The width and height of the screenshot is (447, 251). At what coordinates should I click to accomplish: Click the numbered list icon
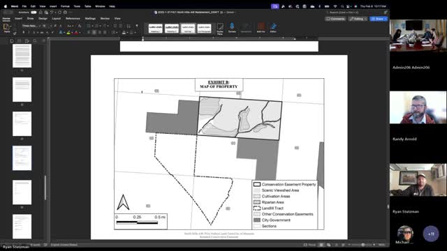coord(96,26)
